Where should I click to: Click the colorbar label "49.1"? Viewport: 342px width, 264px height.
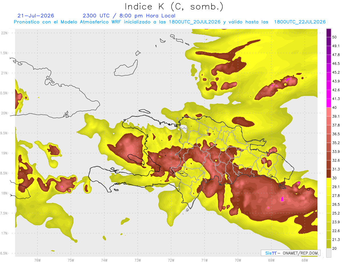(336, 46)
